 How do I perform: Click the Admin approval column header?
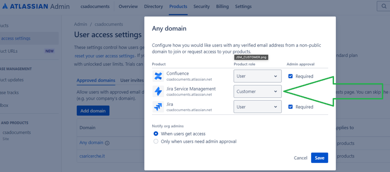(301, 64)
